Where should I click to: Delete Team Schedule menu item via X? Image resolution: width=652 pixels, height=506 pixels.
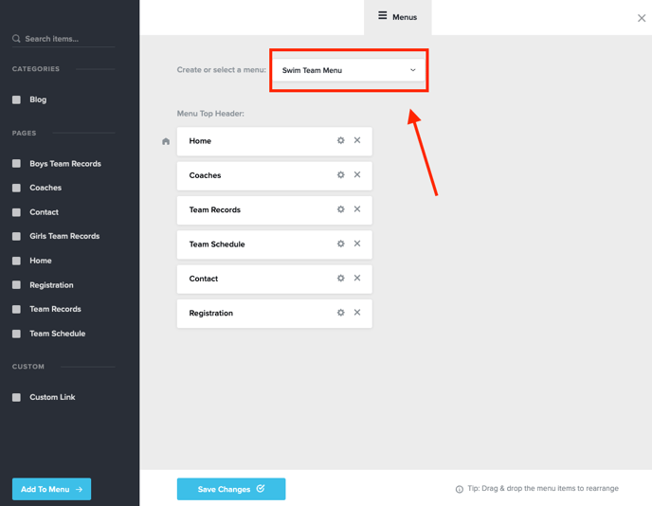click(357, 244)
